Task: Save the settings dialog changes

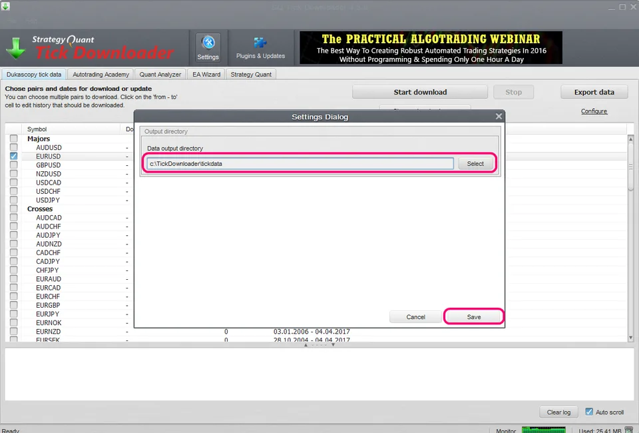Action: [473, 317]
